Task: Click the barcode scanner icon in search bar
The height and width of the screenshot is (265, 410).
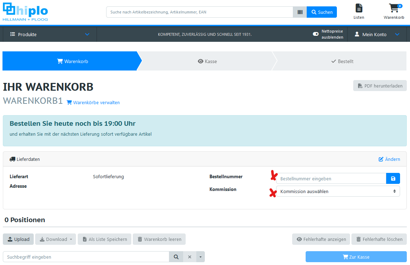Action: 300,12
